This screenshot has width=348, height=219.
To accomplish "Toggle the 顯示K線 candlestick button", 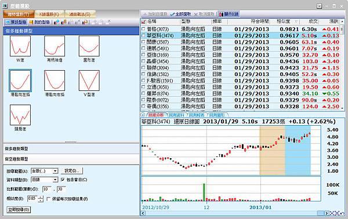I will [x=229, y=14].
